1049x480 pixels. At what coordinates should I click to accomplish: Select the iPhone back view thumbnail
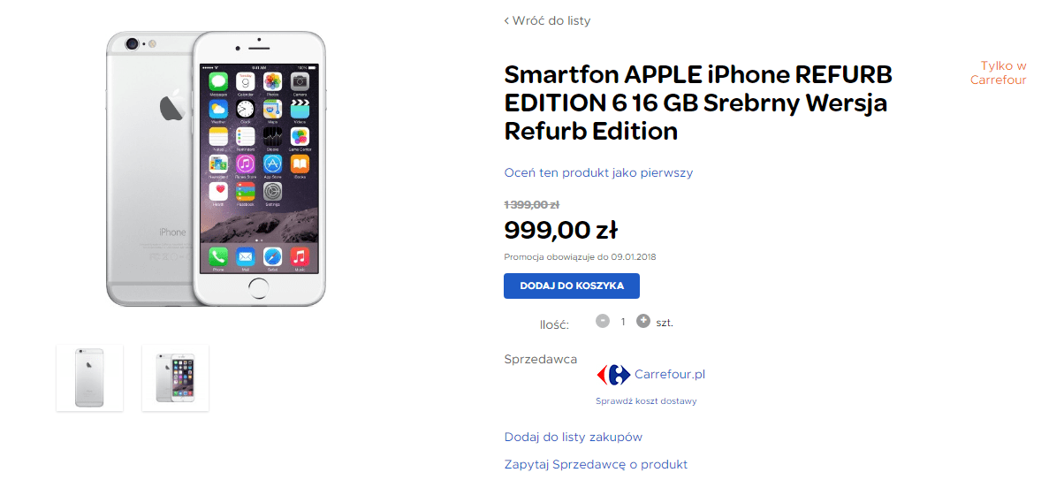89,377
